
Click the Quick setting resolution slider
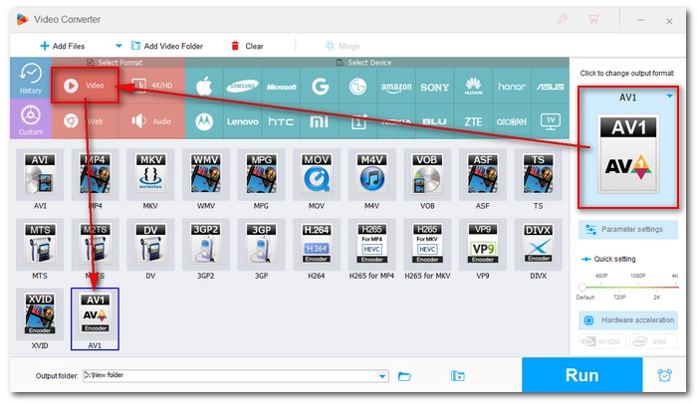[628, 287]
